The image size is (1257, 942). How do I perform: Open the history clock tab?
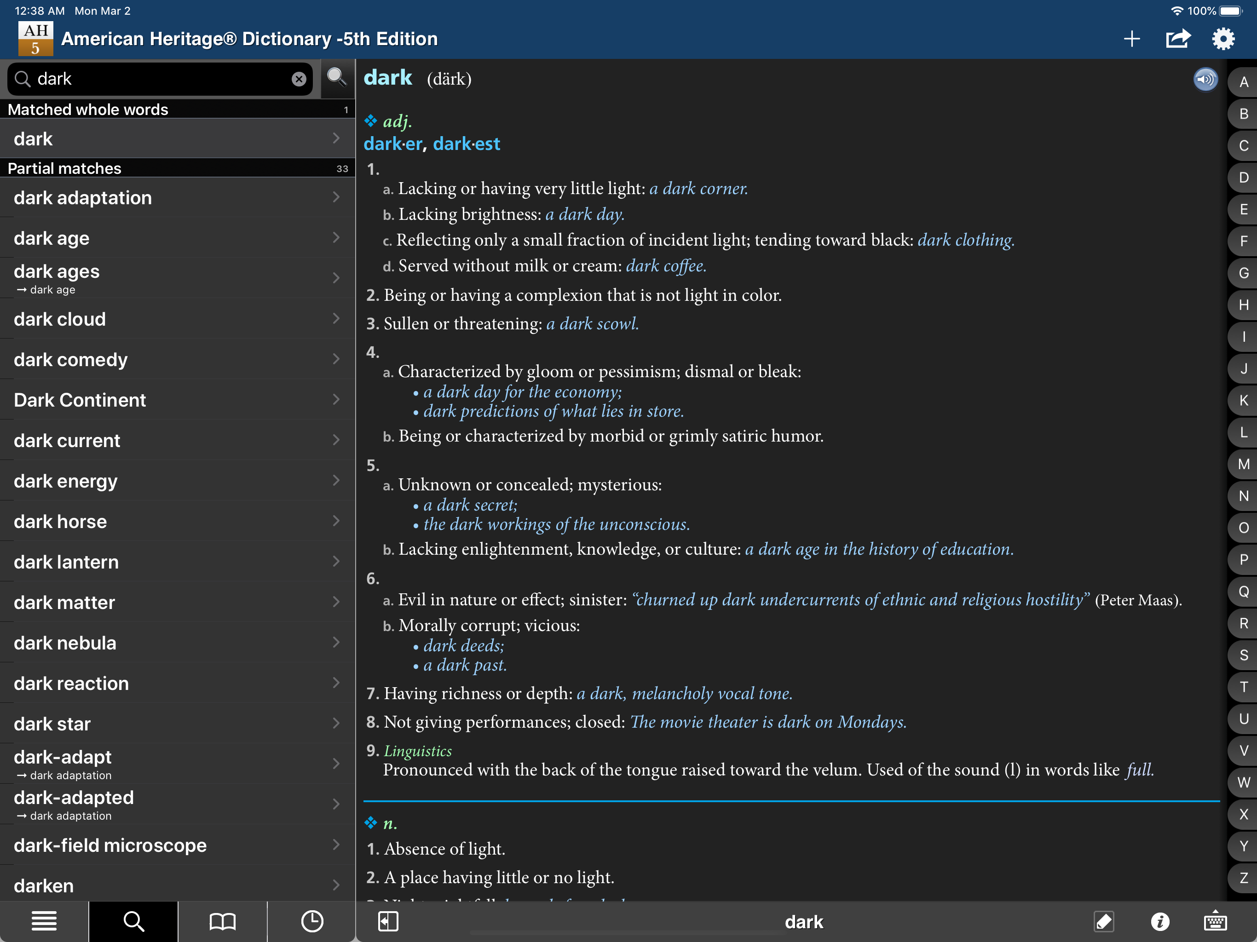312,921
